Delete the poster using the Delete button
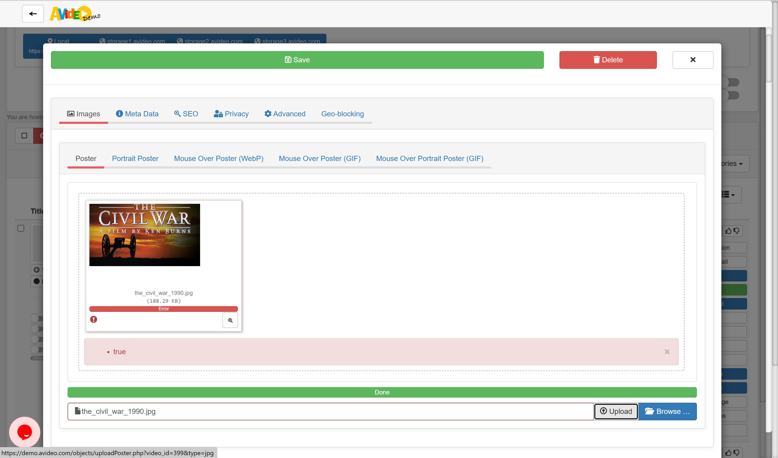The image size is (778, 458). coord(607,59)
